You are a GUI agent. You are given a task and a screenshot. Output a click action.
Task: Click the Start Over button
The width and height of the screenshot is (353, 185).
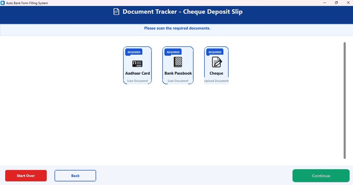(26, 175)
